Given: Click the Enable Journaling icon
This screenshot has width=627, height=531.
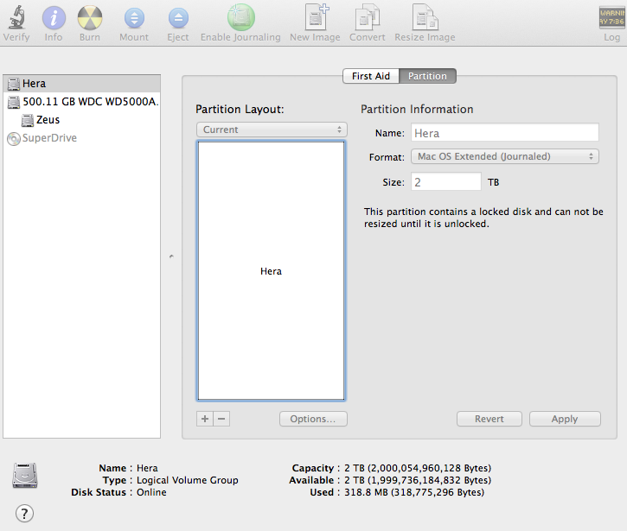Looking at the screenshot, I should pos(240,17).
